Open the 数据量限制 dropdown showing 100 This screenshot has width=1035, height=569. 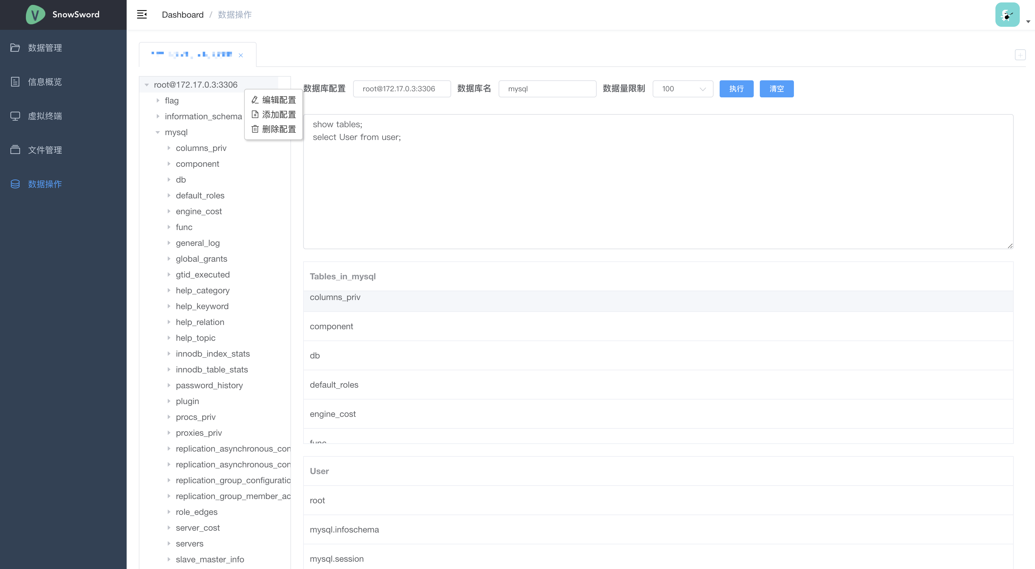coord(682,89)
